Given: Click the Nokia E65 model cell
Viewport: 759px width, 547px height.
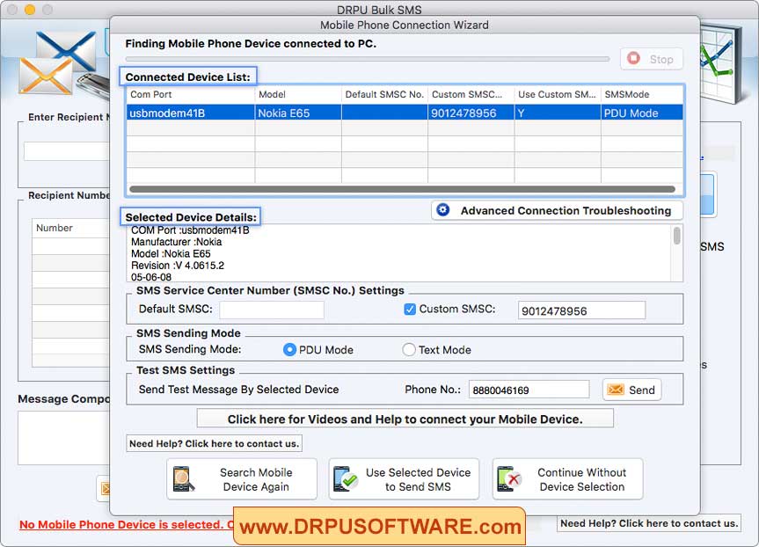Looking at the screenshot, I should 298,113.
